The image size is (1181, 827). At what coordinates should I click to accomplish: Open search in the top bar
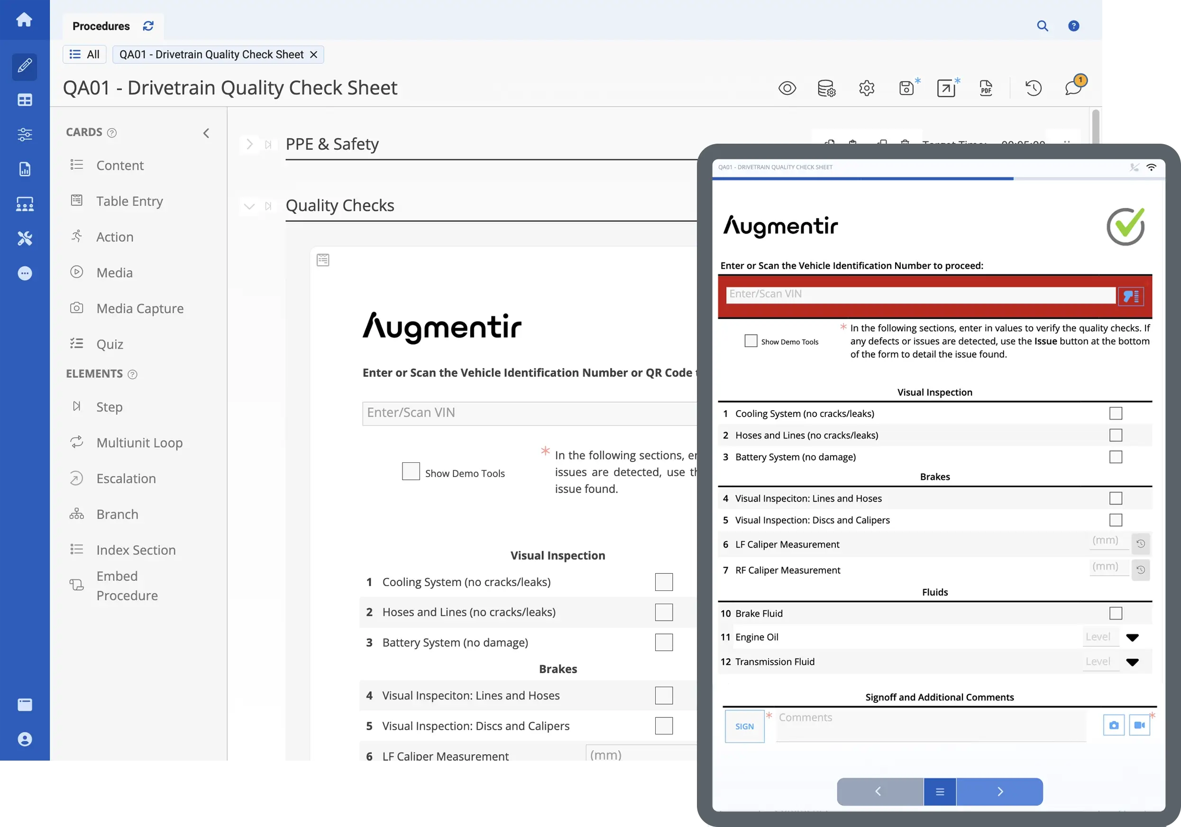[x=1042, y=26]
